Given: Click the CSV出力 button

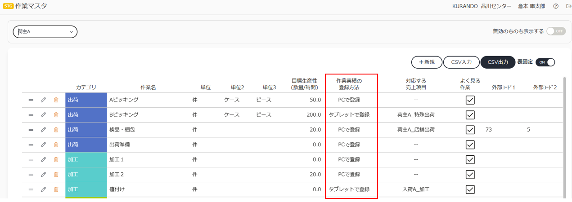Looking at the screenshot, I should pyautogui.click(x=498, y=62).
